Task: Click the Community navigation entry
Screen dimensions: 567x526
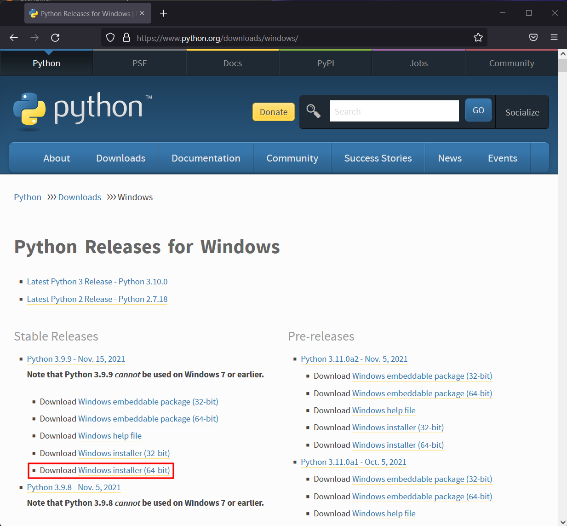Action: tap(292, 157)
